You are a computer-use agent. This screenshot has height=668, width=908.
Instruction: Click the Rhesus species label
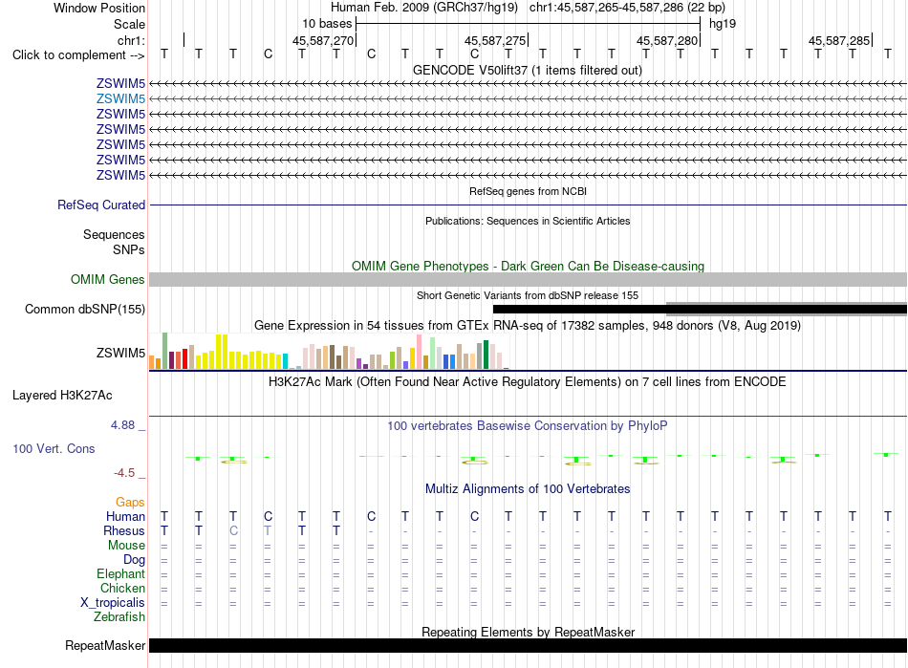pyautogui.click(x=124, y=530)
